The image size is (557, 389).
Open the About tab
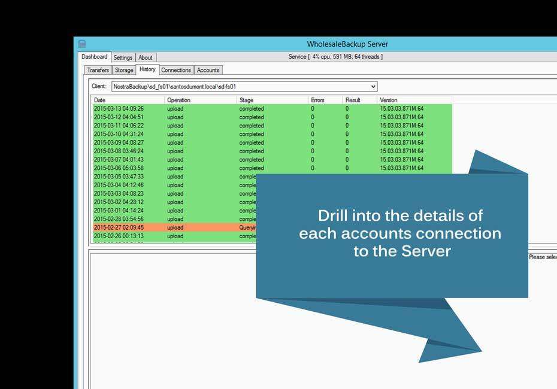coord(146,57)
